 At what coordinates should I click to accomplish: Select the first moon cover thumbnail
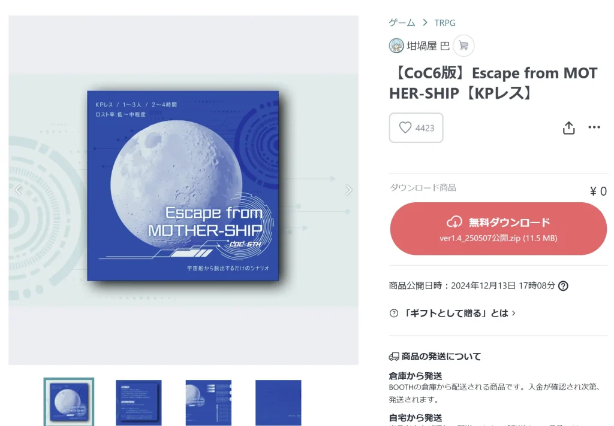(x=69, y=402)
